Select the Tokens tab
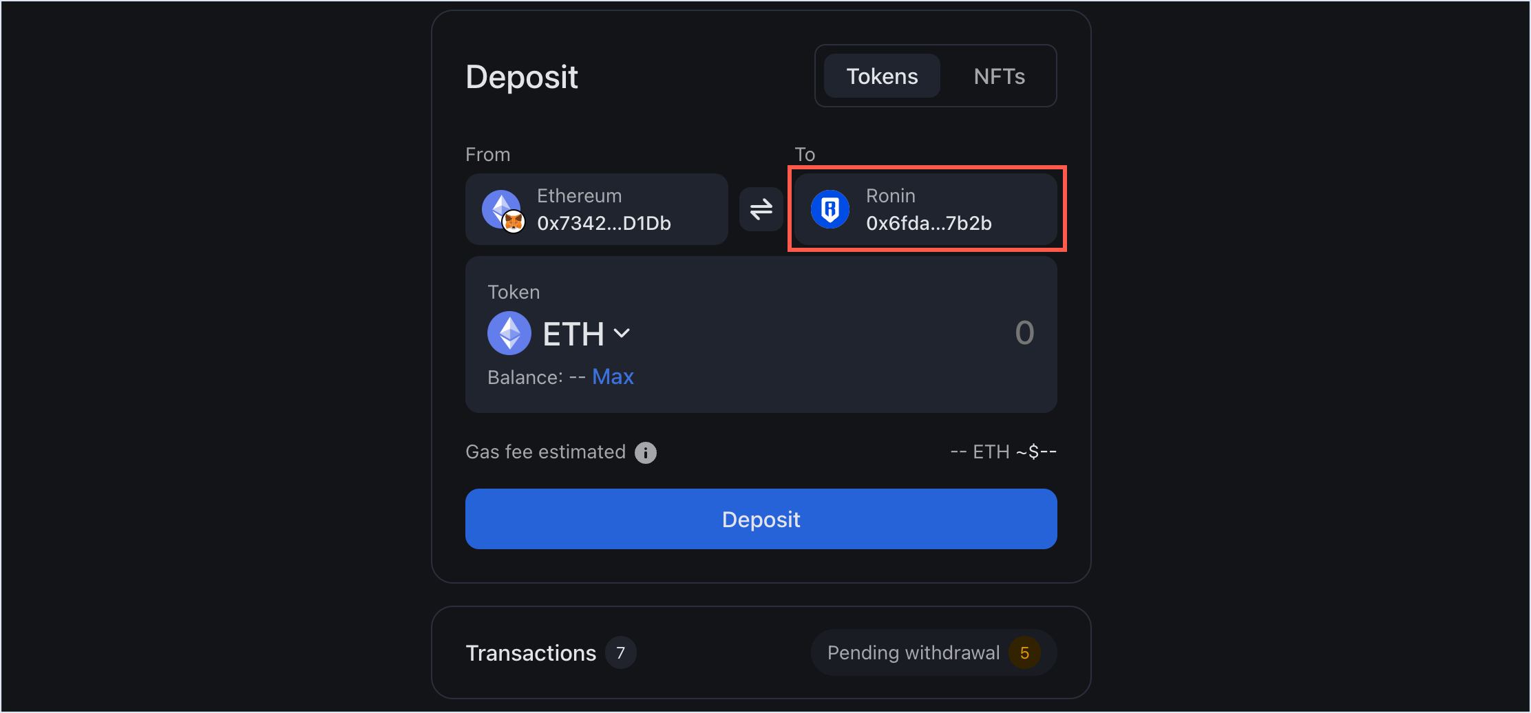Screen dimensions: 1531x713 pyautogui.click(x=882, y=76)
